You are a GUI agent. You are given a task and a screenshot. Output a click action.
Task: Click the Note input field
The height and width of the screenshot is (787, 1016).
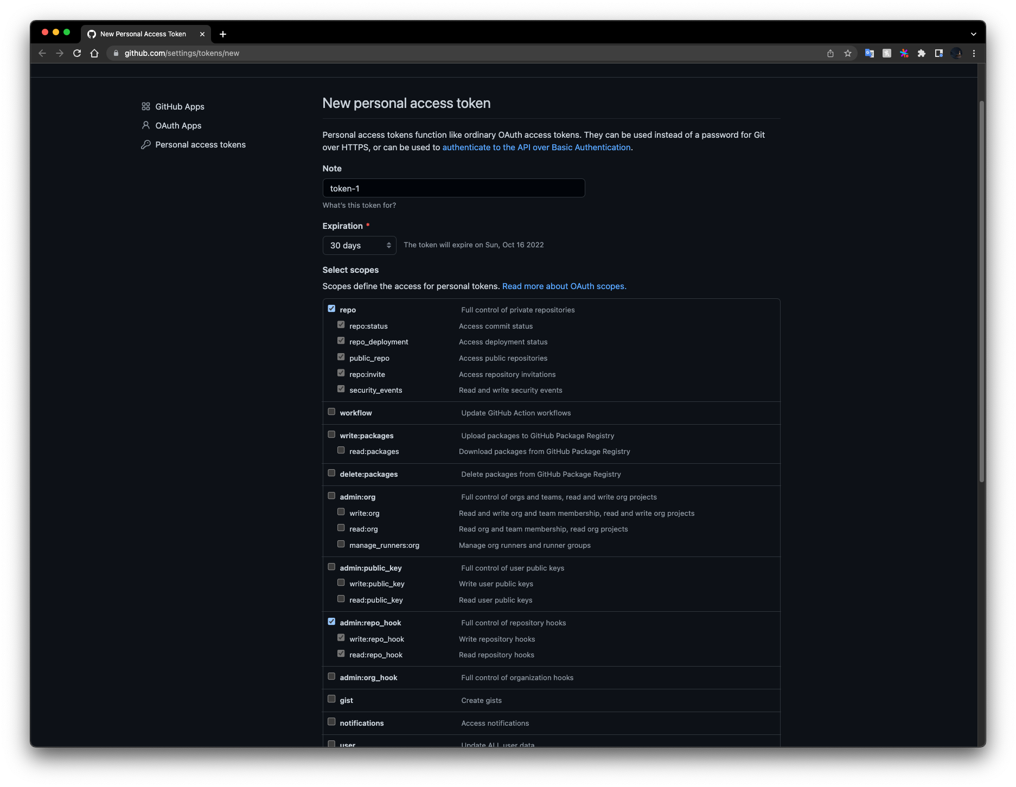[453, 188]
